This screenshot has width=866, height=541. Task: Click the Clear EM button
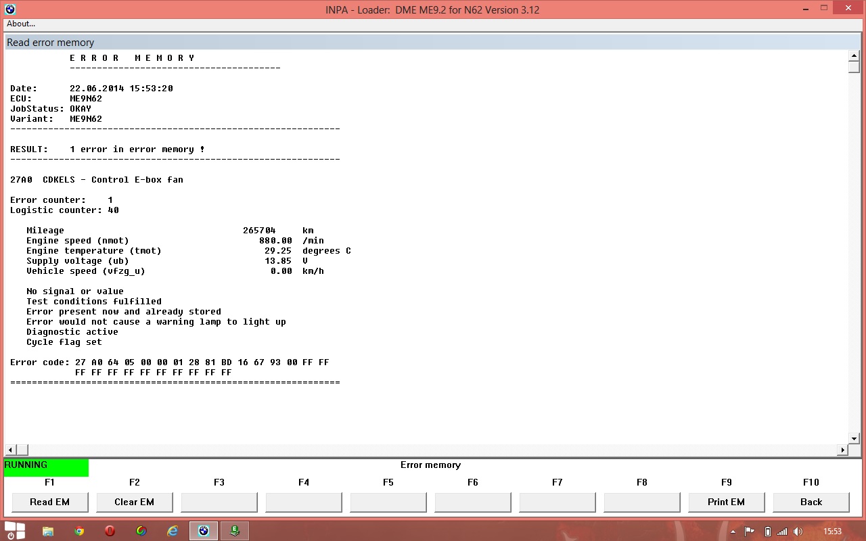click(x=134, y=502)
